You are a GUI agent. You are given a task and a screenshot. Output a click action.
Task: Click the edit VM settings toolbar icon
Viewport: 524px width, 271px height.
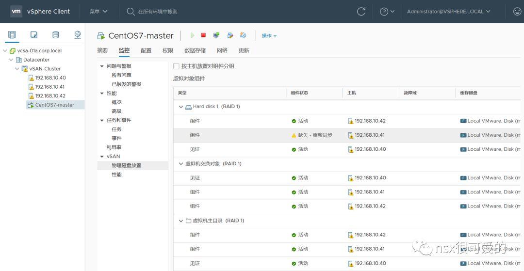click(x=230, y=35)
